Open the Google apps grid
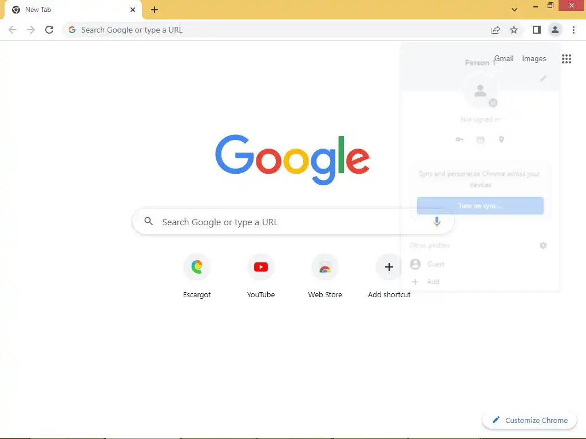Viewport: 586px width, 439px height. (x=567, y=59)
